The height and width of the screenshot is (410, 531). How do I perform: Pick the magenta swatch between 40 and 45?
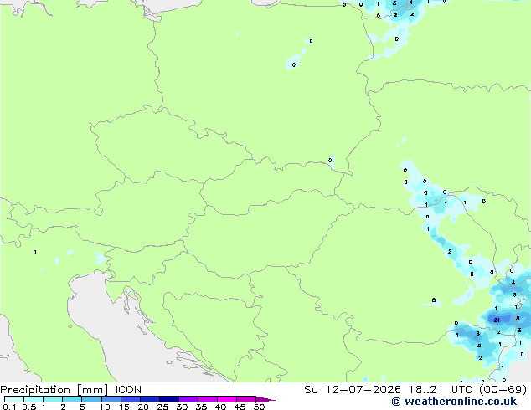227,399
